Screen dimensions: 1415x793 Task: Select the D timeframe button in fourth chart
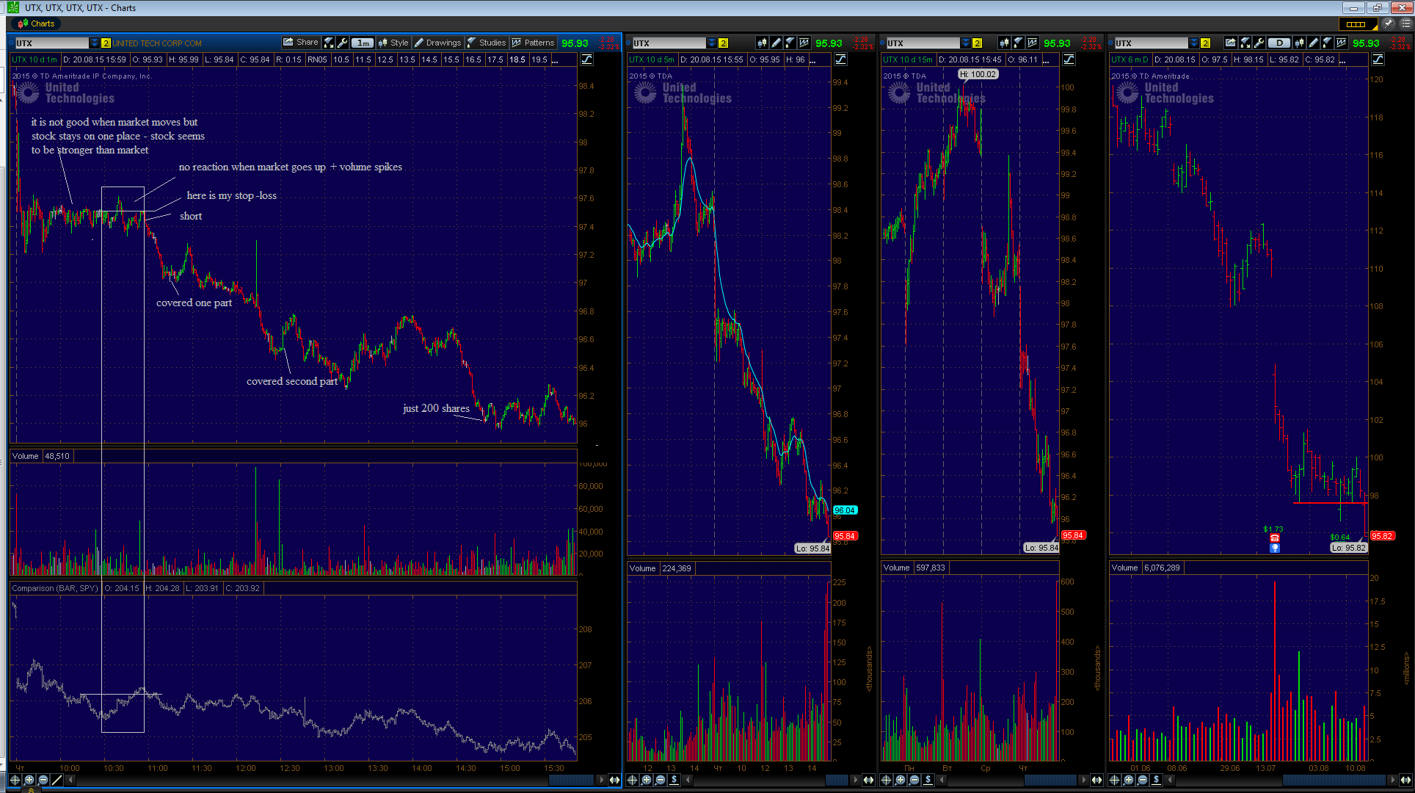1279,43
